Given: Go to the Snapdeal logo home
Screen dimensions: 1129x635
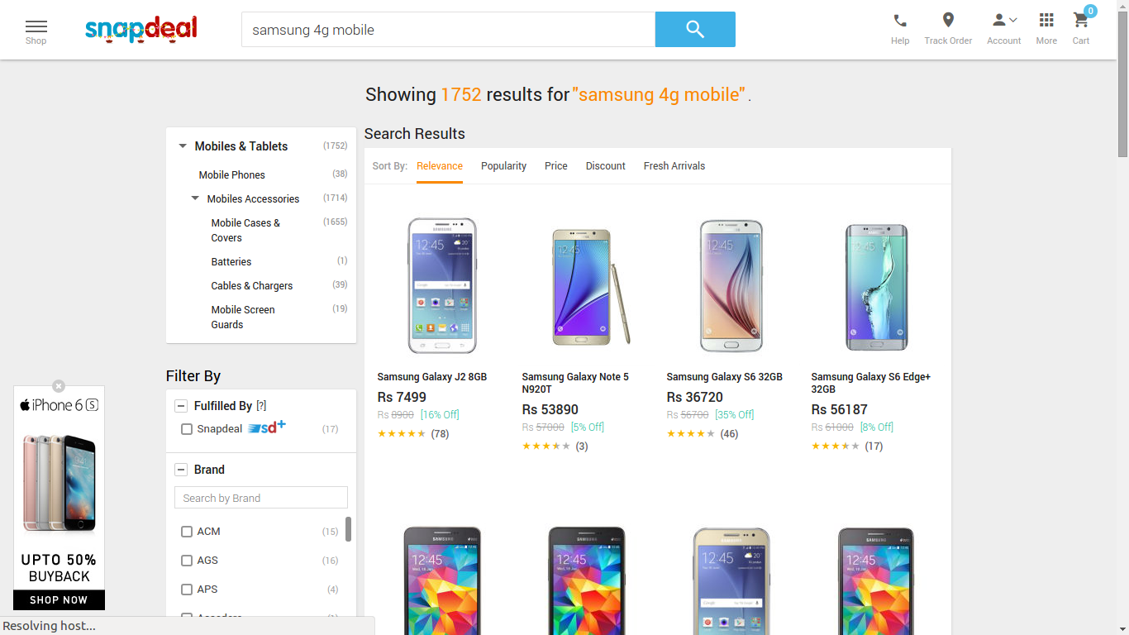Looking at the screenshot, I should coord(141,30).
